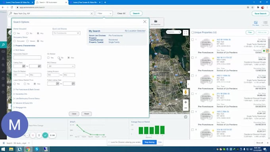270x152 pixels.
Task: Cancel the Loom recording with red X
Action: click(x=33, y=135)
